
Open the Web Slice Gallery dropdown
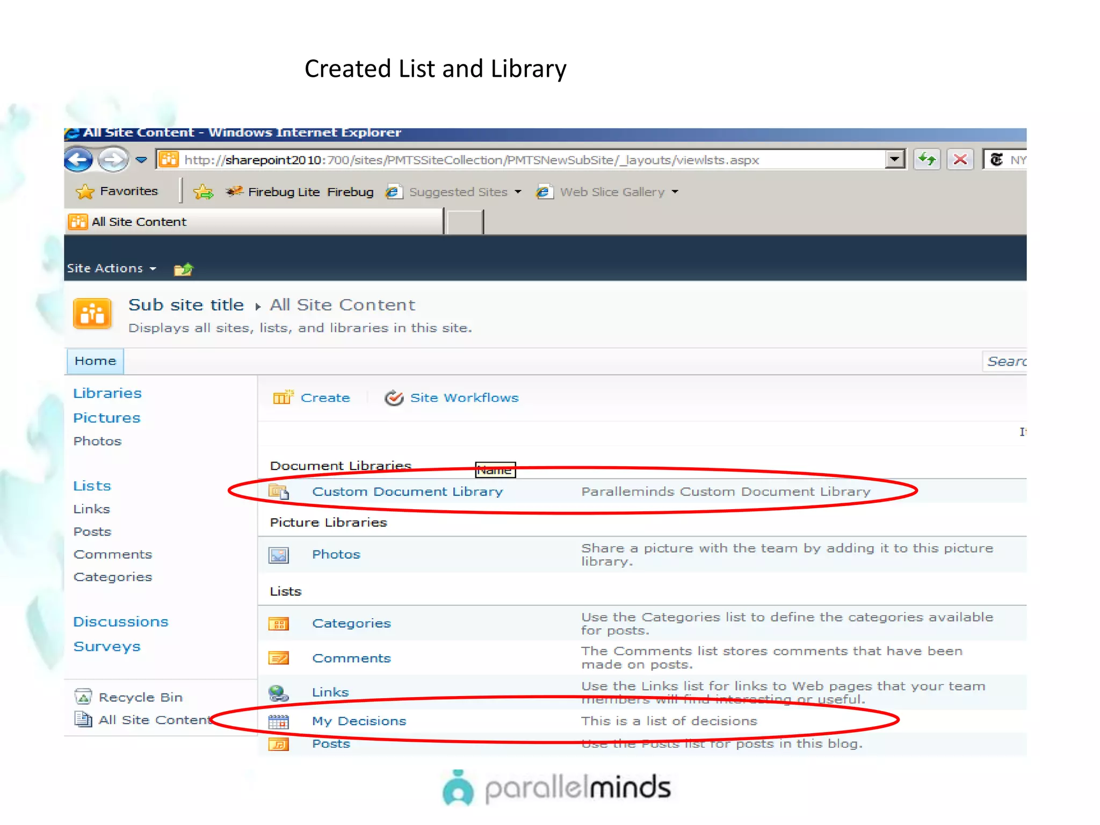(675, 192)
